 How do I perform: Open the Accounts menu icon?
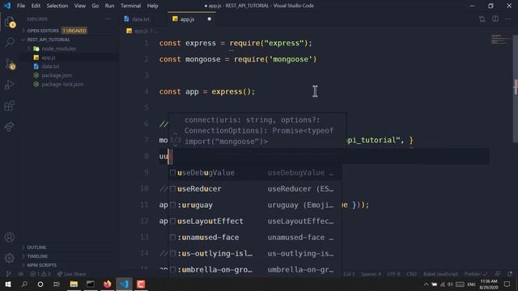(9, 237)
